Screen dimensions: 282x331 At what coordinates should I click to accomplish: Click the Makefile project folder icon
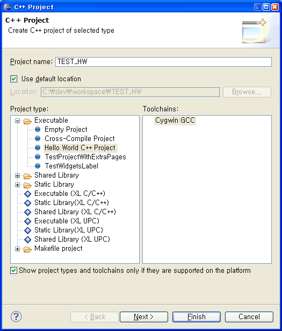tap(27, 249)
